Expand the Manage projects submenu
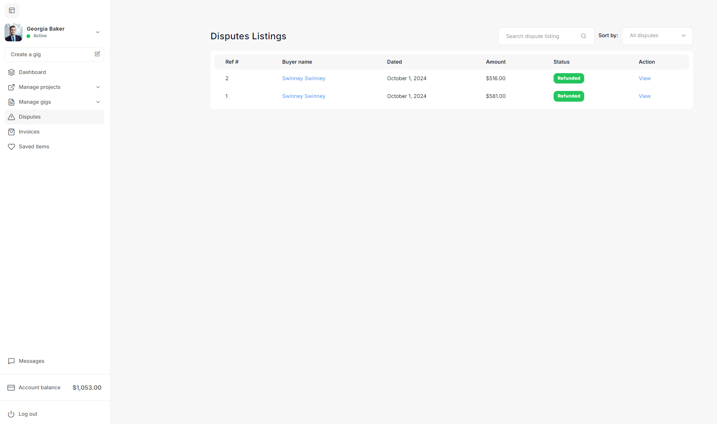717x424 pixels. [98, 87]
